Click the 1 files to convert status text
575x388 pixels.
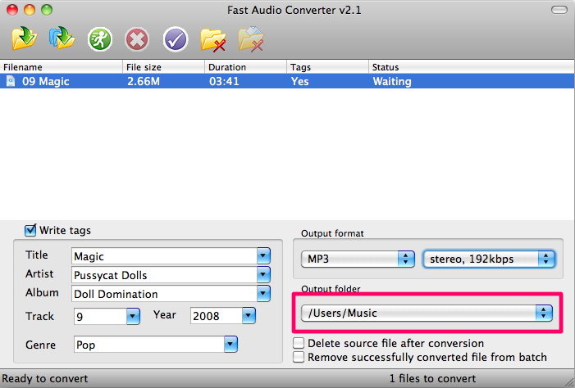pyautogui.click(x=432, y=378)
